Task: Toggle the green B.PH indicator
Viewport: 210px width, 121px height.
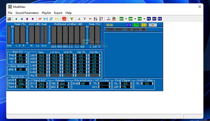Action: pos(136,25)
